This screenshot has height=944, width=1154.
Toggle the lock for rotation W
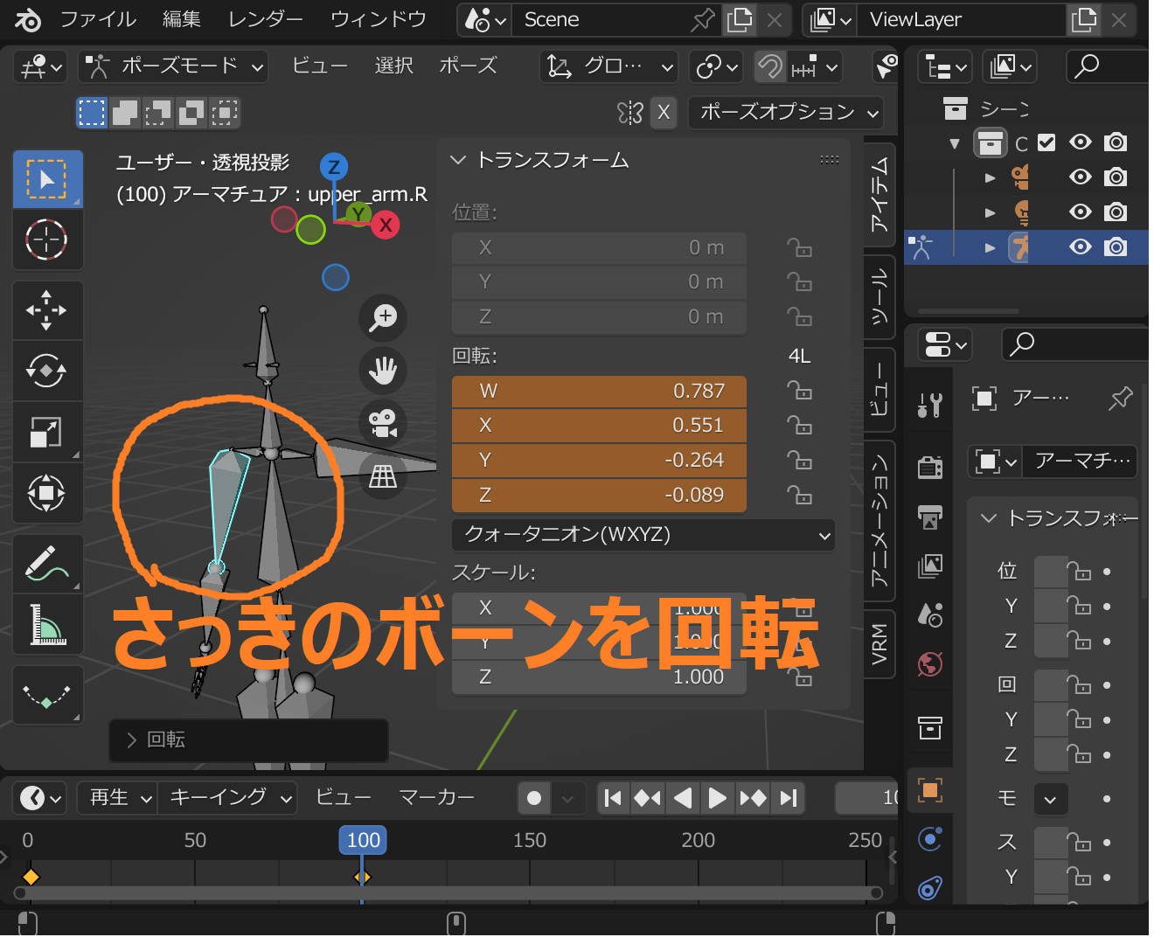(x=799, y=391)
